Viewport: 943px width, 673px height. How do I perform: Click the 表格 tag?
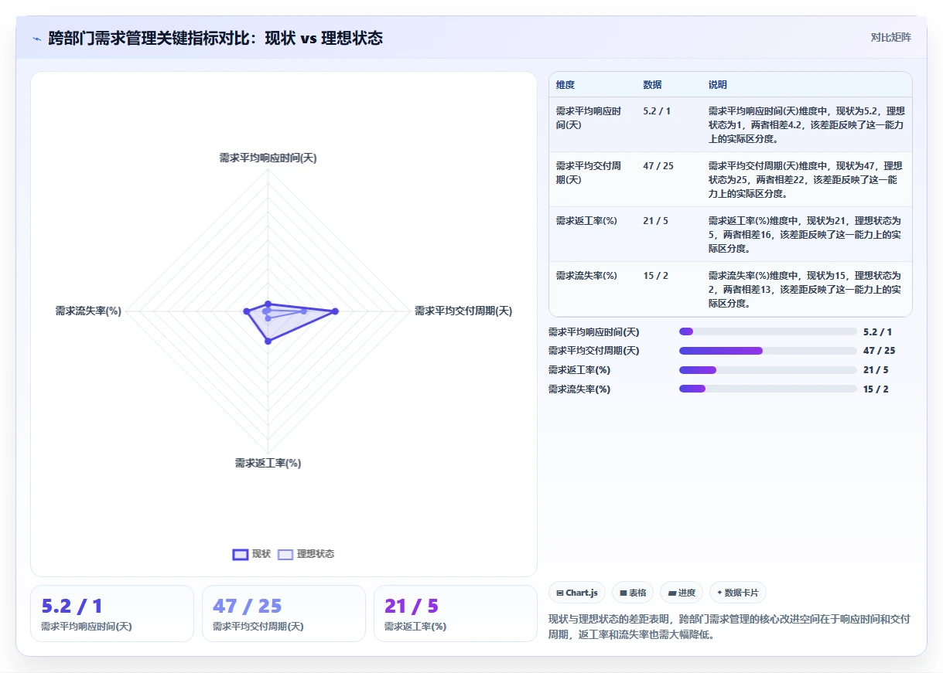pos(633,593)
